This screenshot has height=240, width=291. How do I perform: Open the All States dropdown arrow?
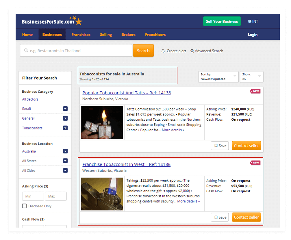click(x=65, y=161)
